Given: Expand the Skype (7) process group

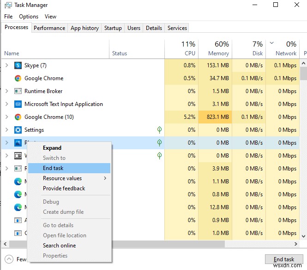Looking at the screenshot, I should (x=6, y=65).
